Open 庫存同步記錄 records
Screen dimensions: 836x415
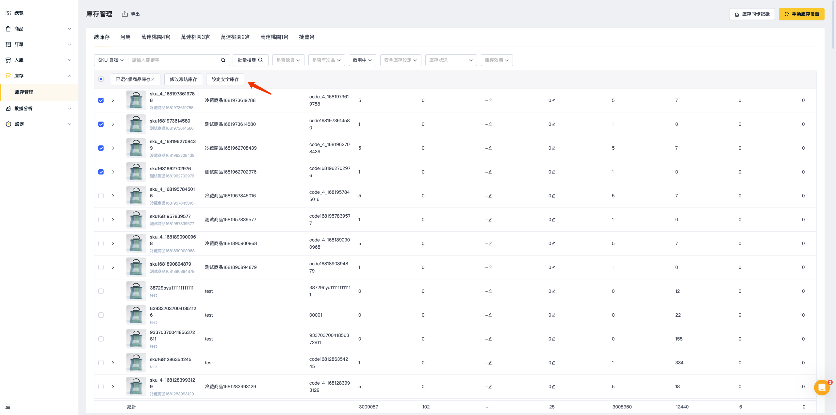tap(752, 14)
